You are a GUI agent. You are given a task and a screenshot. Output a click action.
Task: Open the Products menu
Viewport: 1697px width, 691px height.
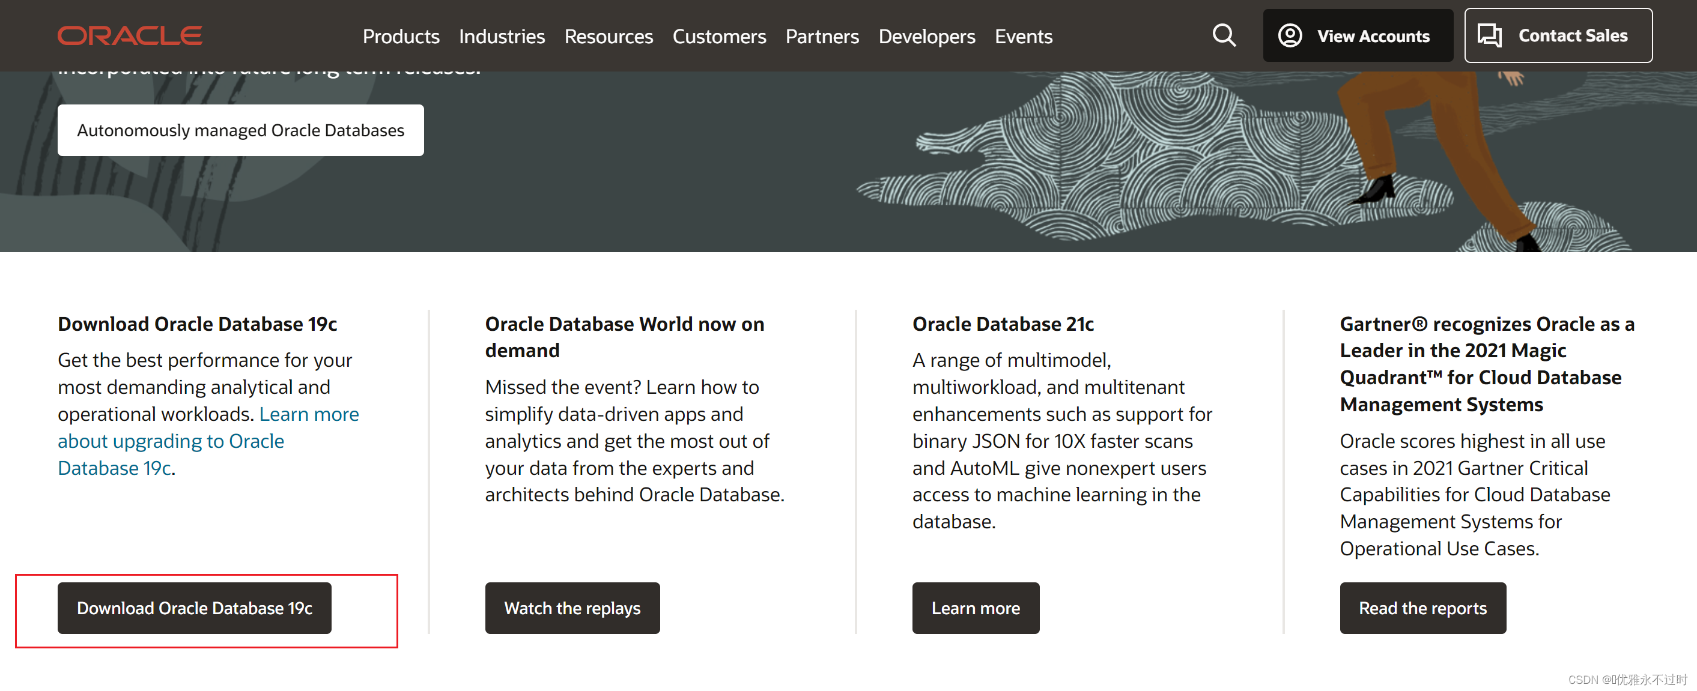coord(401,36)
